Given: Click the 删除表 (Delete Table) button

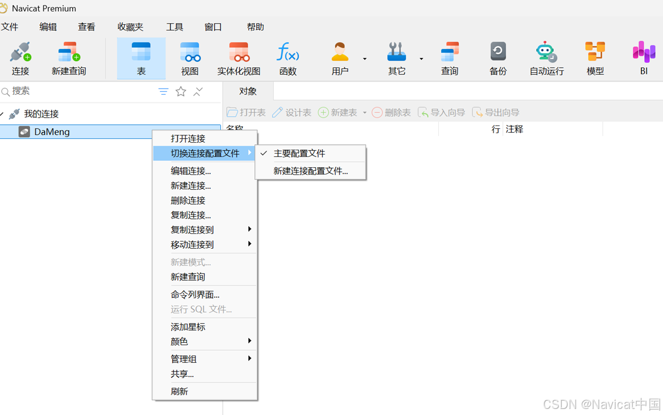Looking at the screenshot, I should (x=392, y=112).
